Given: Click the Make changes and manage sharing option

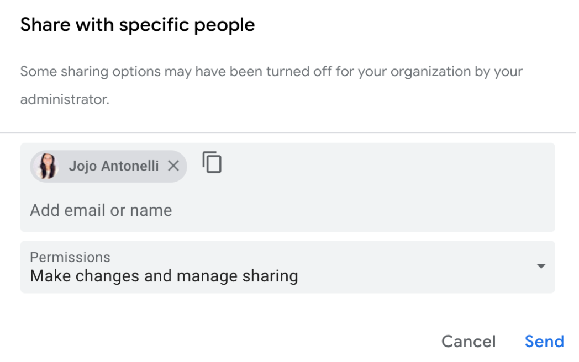Looking at the screenshot, I should coord(164,275).
